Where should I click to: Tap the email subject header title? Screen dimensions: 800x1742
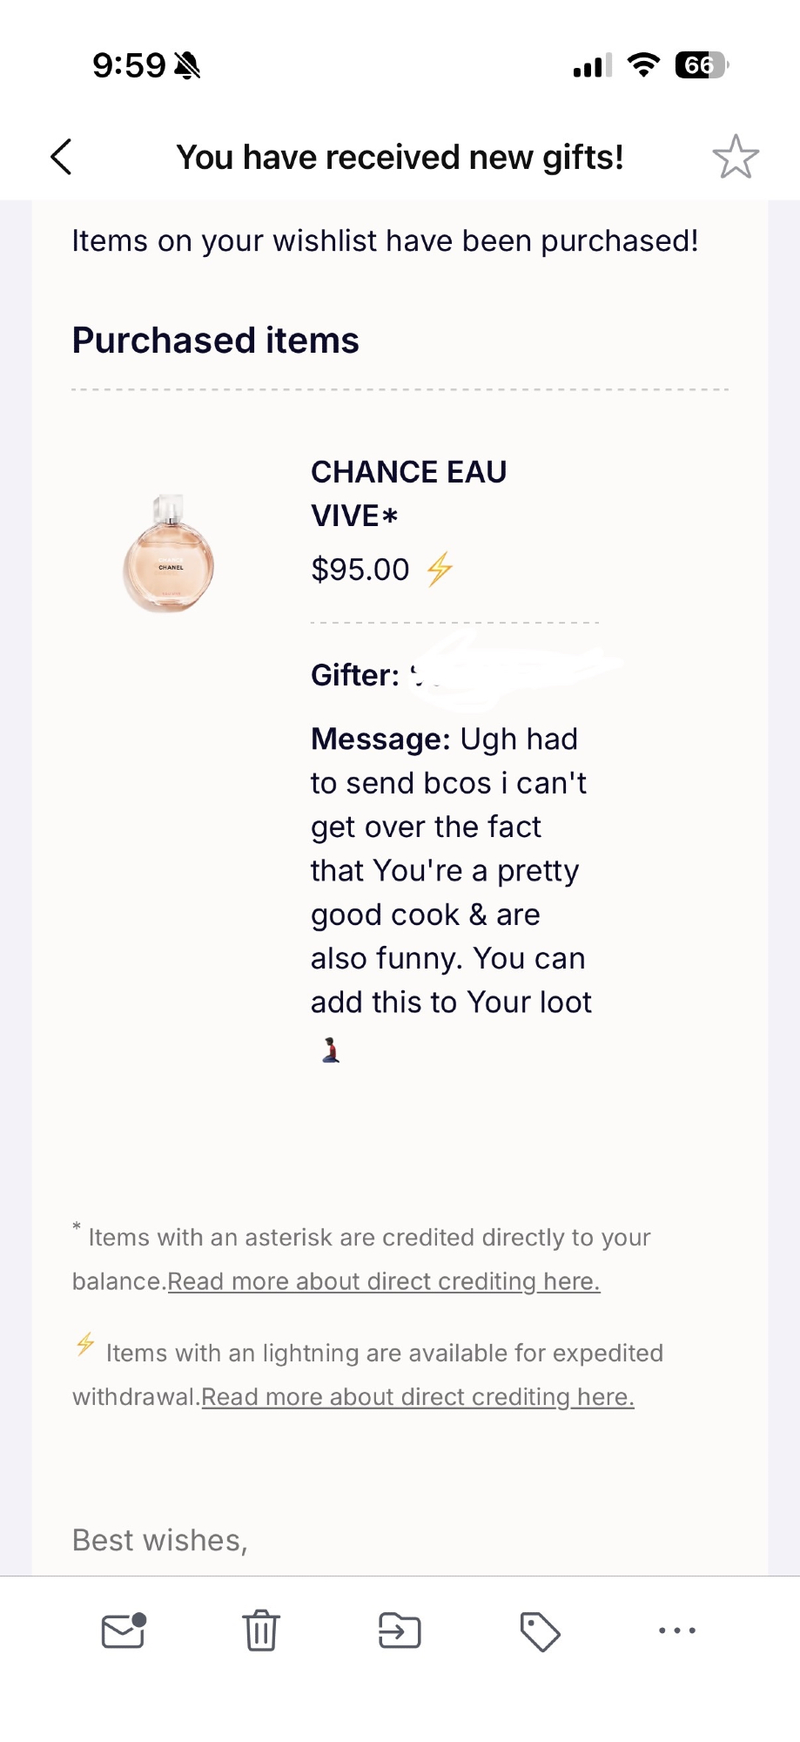click(400, 158)
